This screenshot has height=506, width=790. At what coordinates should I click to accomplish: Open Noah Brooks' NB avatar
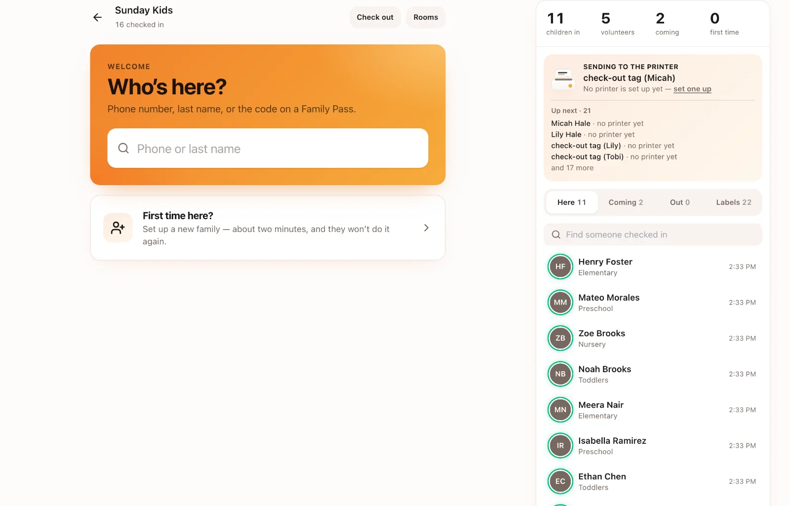pyautogui.click(x=560, y=374)
